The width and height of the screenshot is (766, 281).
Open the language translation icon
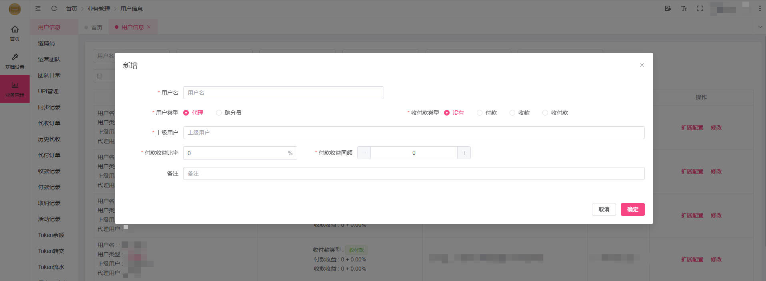(x=668, y=8)
